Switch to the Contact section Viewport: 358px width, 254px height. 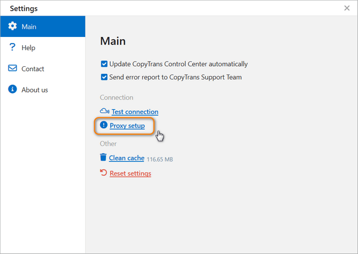[33, 69]
